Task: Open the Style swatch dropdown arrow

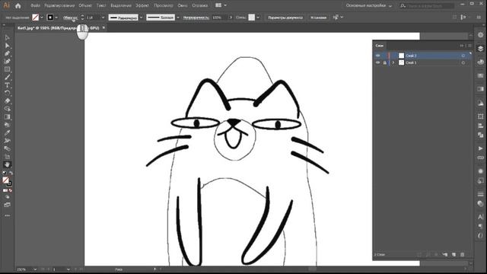Action: 258,18
